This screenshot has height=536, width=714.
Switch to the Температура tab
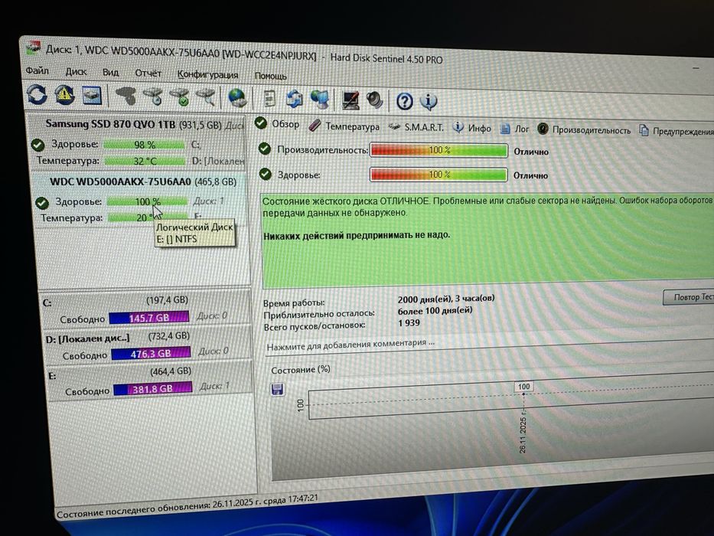click(x=344, y=126)
